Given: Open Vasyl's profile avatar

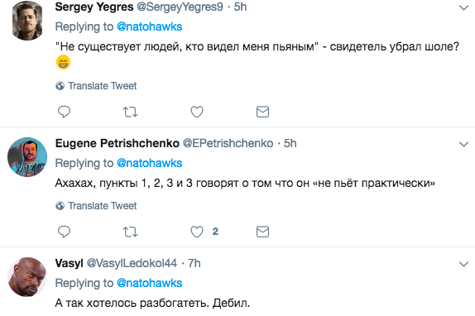Looking at the screenshot, I should tap(27, 277).
